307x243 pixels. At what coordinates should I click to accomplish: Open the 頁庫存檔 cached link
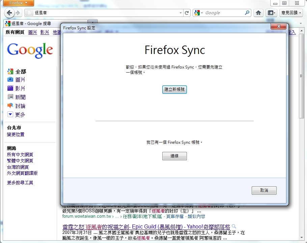(x=175, y=216)
